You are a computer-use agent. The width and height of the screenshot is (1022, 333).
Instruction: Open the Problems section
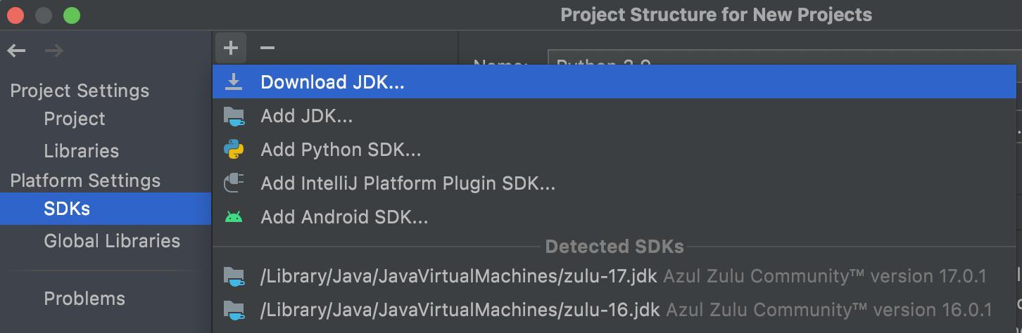[x=84, y=299]
